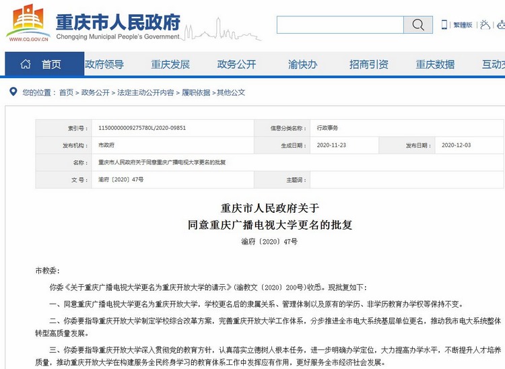505x369 pixels.
Task: Click the location pin icon
Action: coord(13,92)
